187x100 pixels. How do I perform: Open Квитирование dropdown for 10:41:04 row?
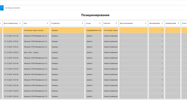[x=162, y=63]
